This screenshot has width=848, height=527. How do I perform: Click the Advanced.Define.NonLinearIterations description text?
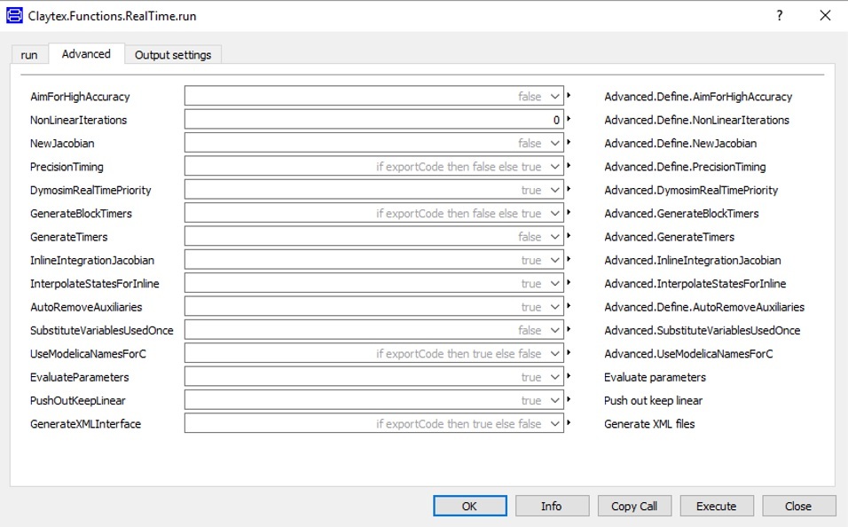point(696,120)
